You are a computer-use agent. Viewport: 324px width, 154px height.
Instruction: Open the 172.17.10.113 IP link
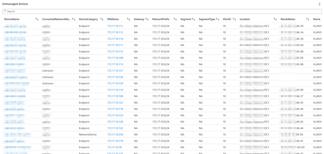pyautogui.click(x=115, y=64)
